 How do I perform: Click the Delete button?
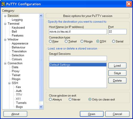(117, 81)
